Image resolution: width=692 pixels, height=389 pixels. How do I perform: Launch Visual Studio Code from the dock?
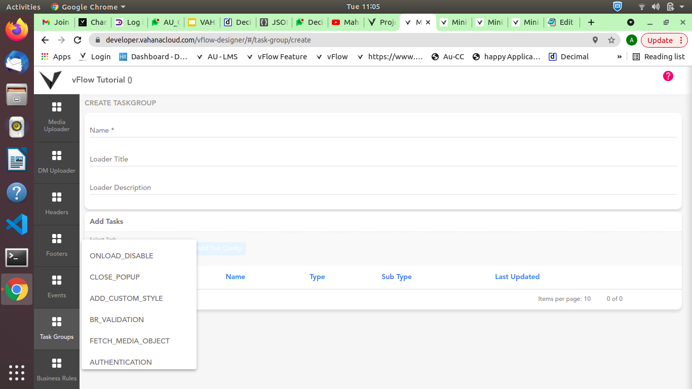pos(17,224)
